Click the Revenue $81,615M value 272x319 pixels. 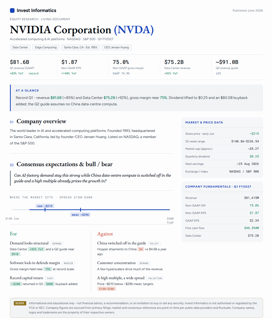tap(251, 198)
